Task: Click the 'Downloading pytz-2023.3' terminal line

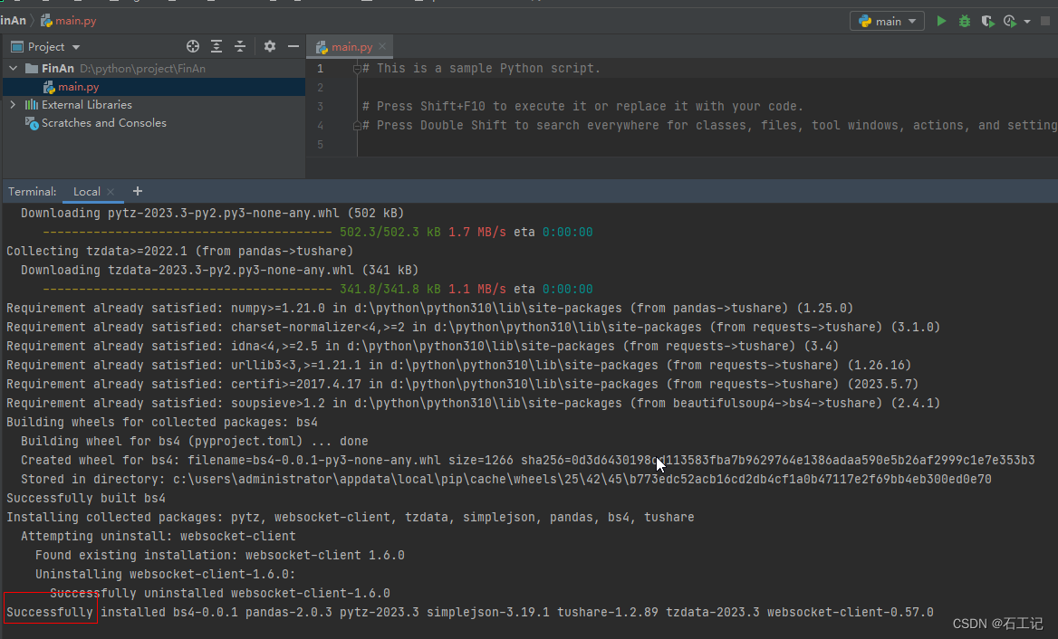Action: pyautogui.click(x=212, y=213)
